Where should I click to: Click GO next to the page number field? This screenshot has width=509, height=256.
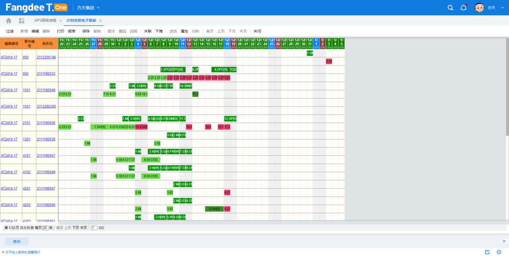101,228
